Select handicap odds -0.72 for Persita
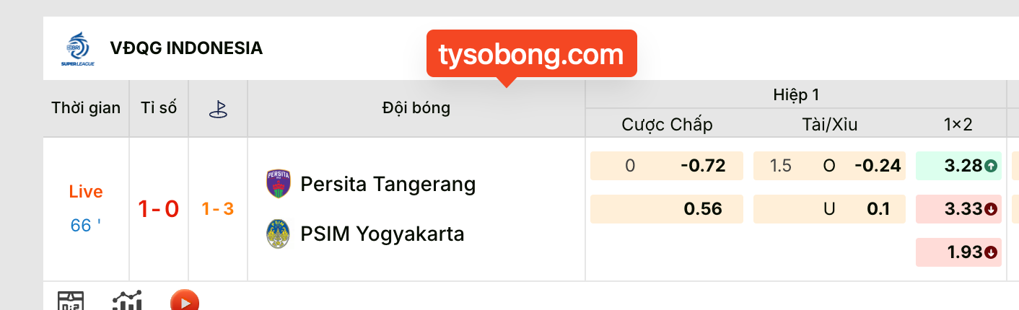1019x310 pixels. pos(702,166)
